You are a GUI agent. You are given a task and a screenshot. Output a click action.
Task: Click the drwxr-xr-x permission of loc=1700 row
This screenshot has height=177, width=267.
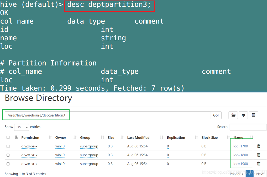[29, 146]
